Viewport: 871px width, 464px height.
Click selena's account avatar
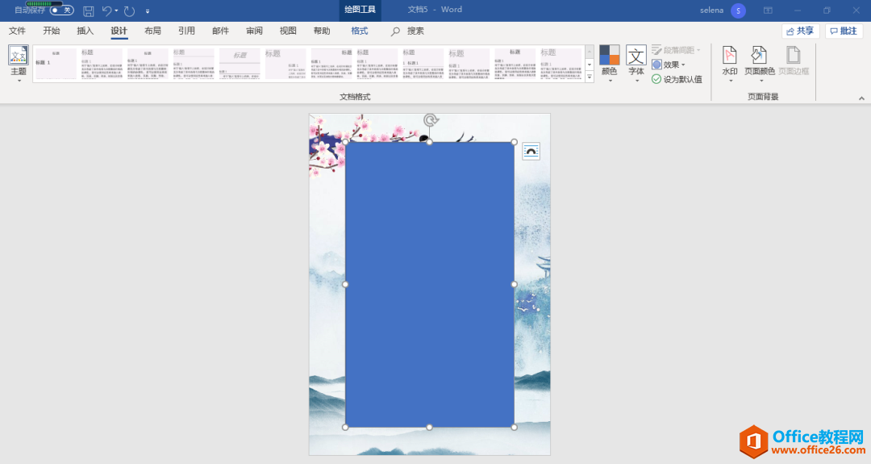pos(738,10)
